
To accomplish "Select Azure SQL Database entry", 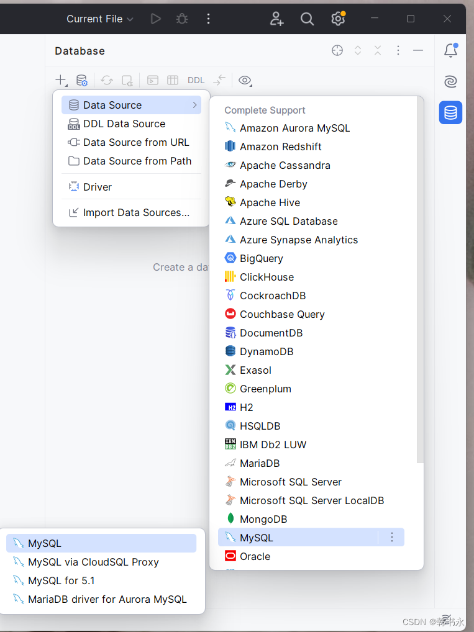I will click(311, 221).
